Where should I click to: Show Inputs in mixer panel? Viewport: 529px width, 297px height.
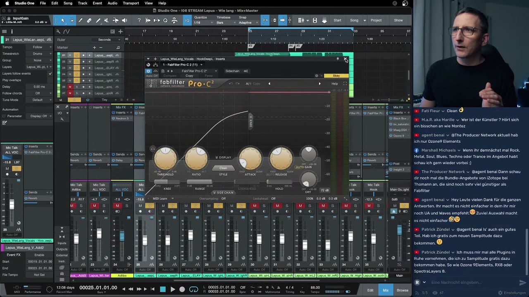(x=62, y=243)
